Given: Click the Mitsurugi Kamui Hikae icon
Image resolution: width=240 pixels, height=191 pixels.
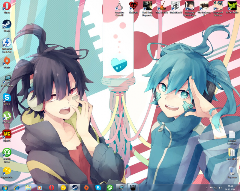Looking at the screenshot, I should (x=190, y=9).
